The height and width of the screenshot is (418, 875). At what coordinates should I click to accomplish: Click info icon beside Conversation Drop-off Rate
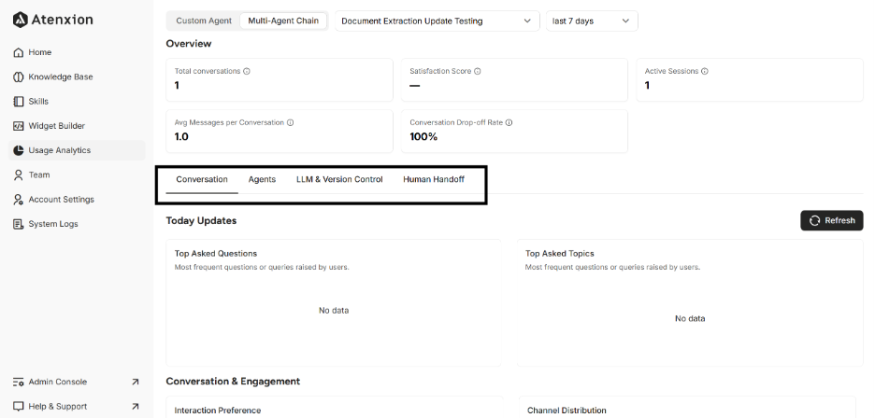pos(509,122)
